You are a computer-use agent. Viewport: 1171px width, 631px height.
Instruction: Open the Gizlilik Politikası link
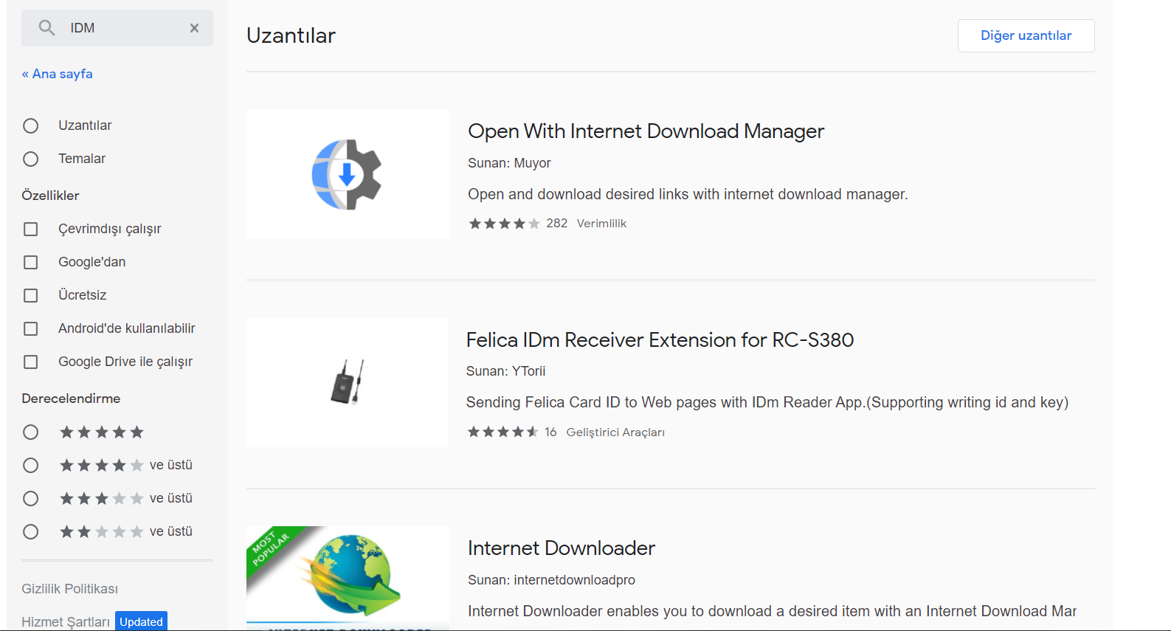70,589
